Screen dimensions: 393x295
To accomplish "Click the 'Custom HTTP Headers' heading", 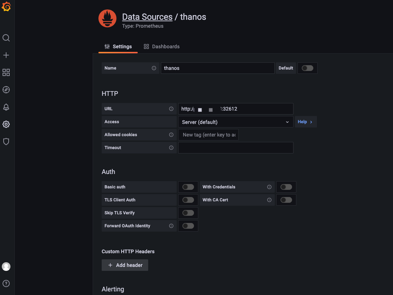I will click(x=128, y=251).
